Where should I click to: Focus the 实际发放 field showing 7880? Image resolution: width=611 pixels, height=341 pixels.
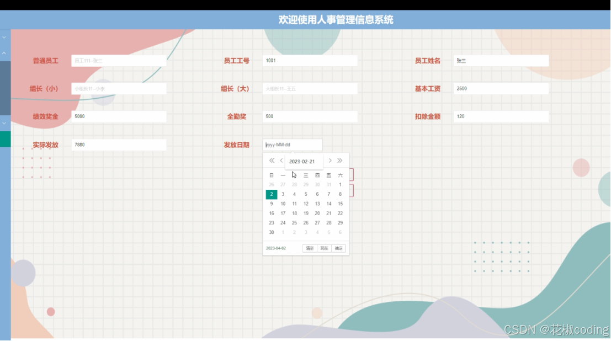point(119,145)
